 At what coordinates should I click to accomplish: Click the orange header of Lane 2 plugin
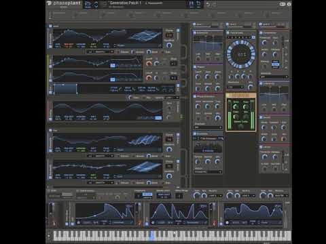point(241,96)
